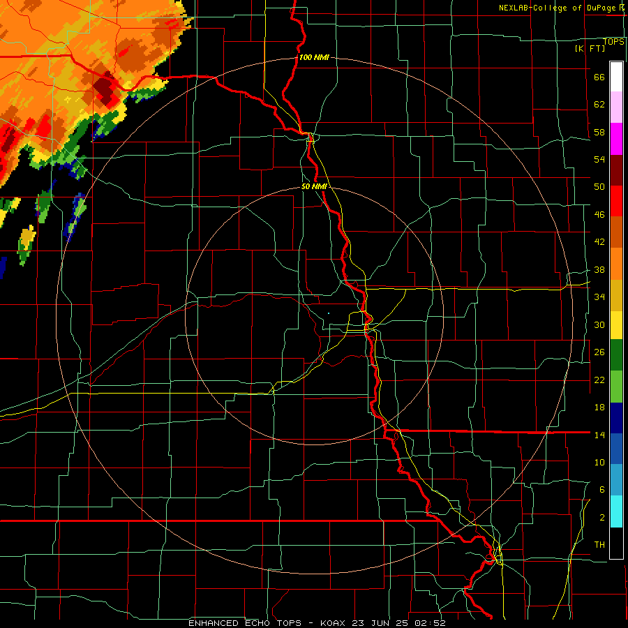Image resolution: width=628 pixels, height=628 pixels.
Task: Click the '50' legend value
Action: pyautogui.click(x=599, y=187)
